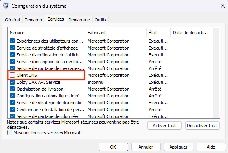
Task: Select the Client DNS service name
Action: click(x=27, y=75)
